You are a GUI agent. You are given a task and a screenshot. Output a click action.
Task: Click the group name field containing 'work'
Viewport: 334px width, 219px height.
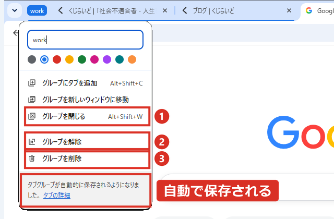click(85, 40)
